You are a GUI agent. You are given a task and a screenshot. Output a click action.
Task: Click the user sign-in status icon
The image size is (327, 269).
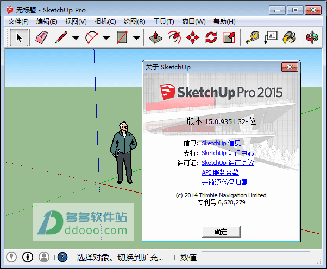(x=44, y=257)
